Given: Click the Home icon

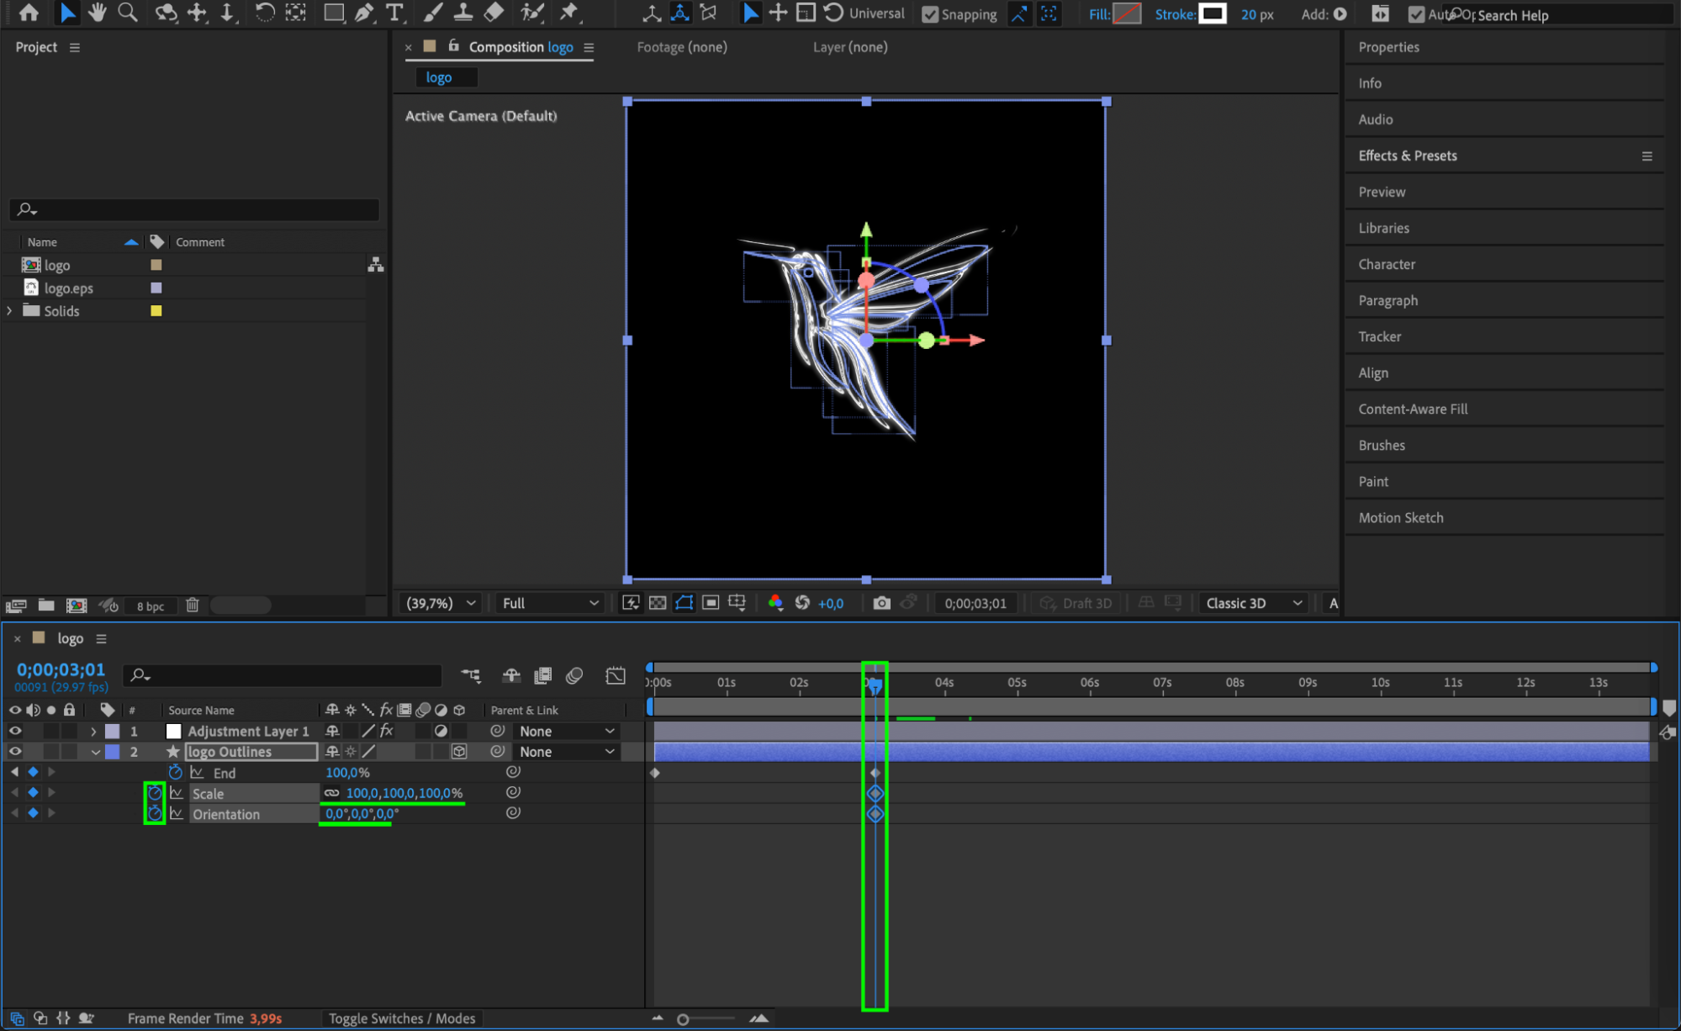Looking at the screenshot, I should coord(29,13).
